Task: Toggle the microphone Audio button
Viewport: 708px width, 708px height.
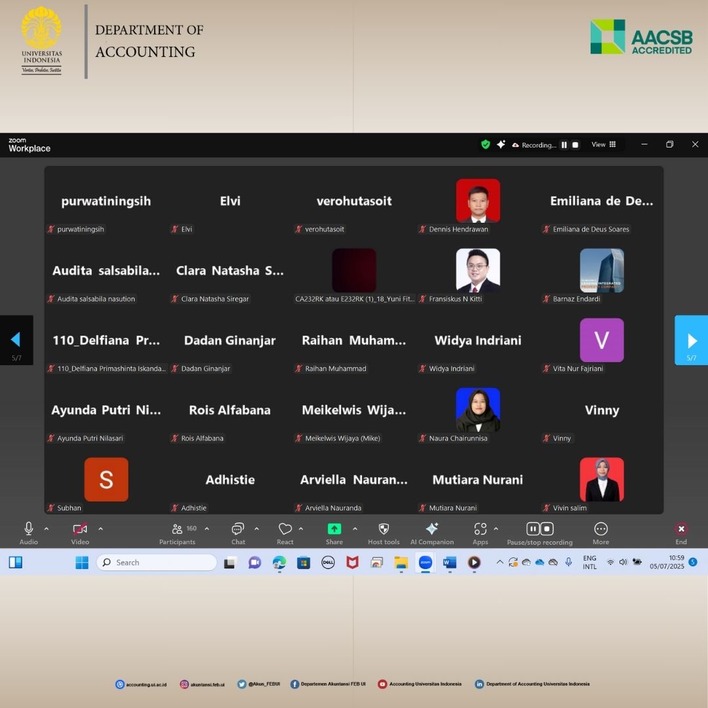Action: pos(29,529)
